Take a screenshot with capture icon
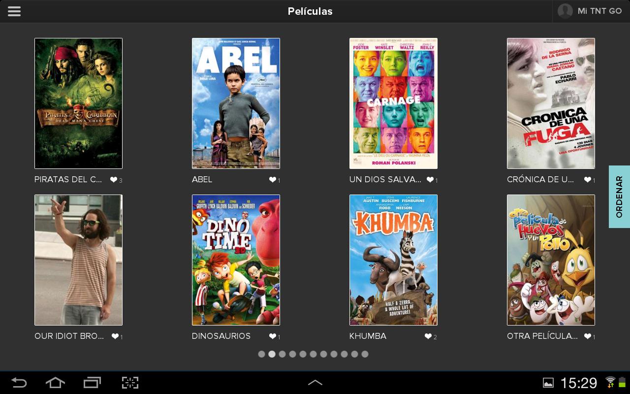The height and width of the screenshot is (394, 630). pyautogui.click(x=130, y=383)
